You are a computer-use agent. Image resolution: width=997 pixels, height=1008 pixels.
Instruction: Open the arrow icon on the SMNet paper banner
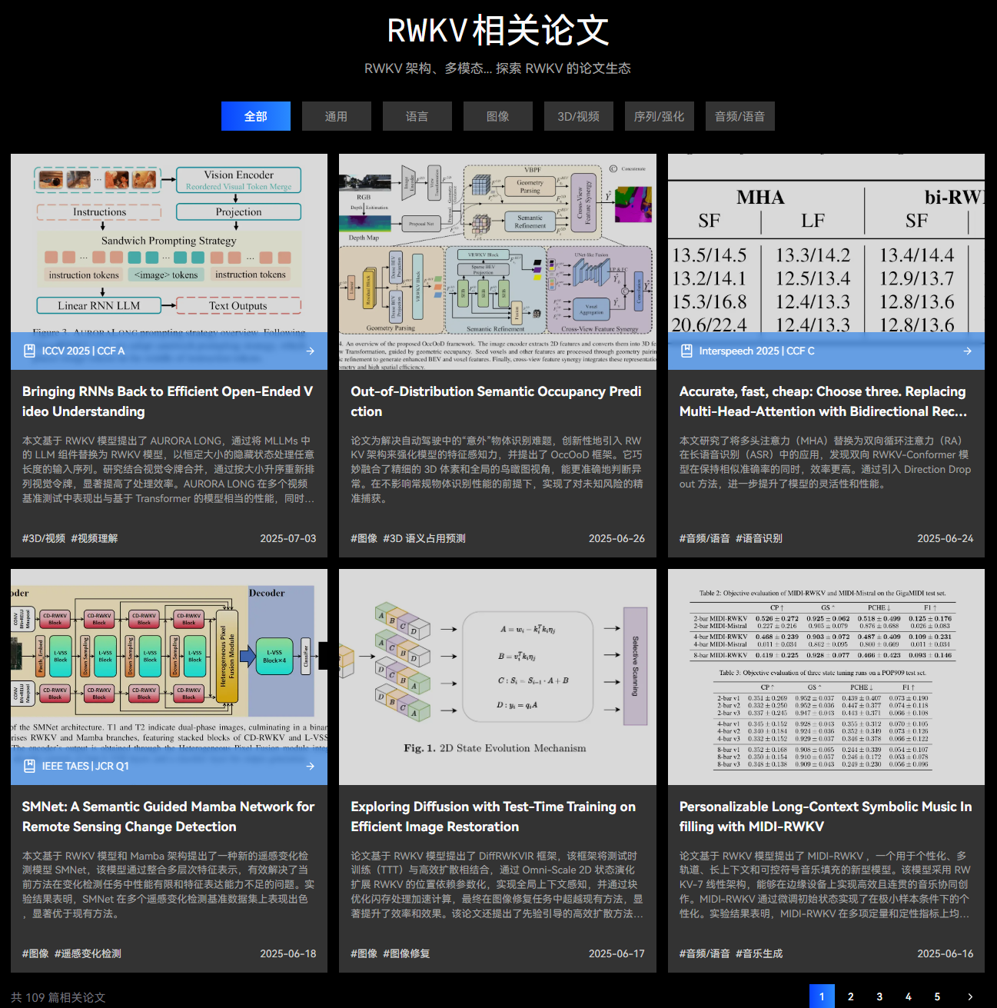coord(310,766)
